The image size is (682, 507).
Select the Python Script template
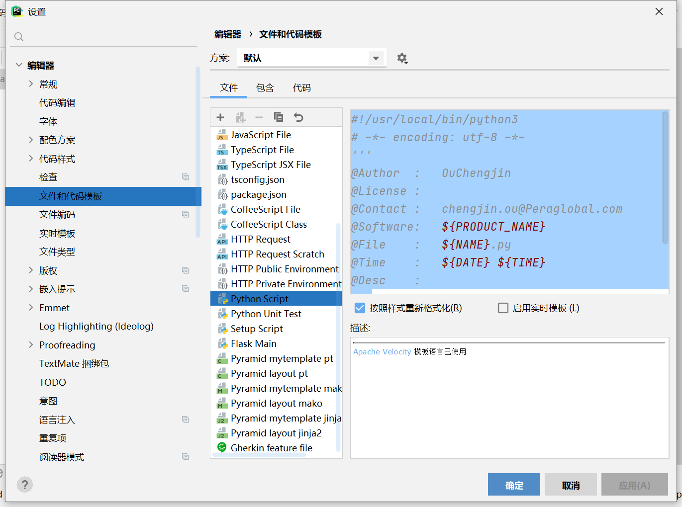click(x=276, y=299)
